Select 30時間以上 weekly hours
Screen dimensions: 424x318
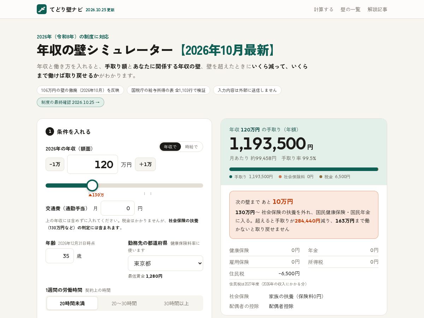pyautogui.click(x=176, y=303)
